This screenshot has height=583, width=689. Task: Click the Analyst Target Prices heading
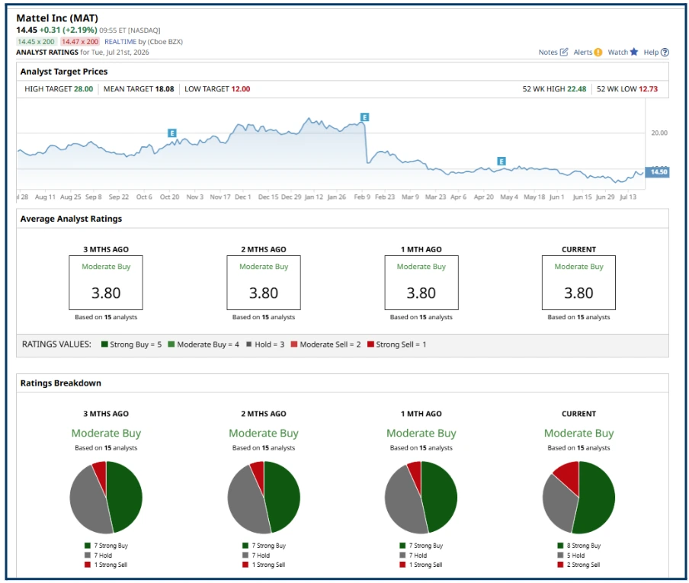pos(64,72)
